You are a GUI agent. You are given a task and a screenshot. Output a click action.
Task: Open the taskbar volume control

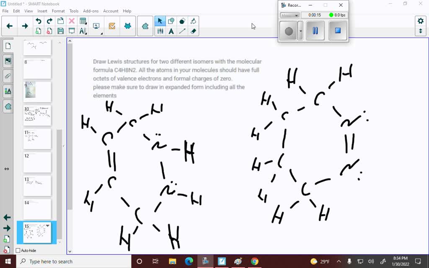click(371, 261)
